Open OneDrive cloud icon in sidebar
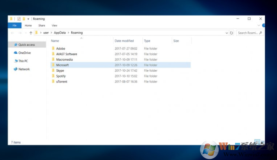 15,53
